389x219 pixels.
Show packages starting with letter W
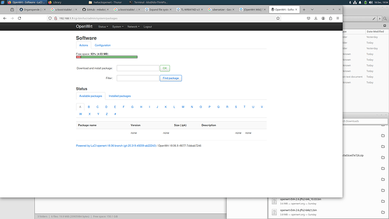tap(81, 114)
